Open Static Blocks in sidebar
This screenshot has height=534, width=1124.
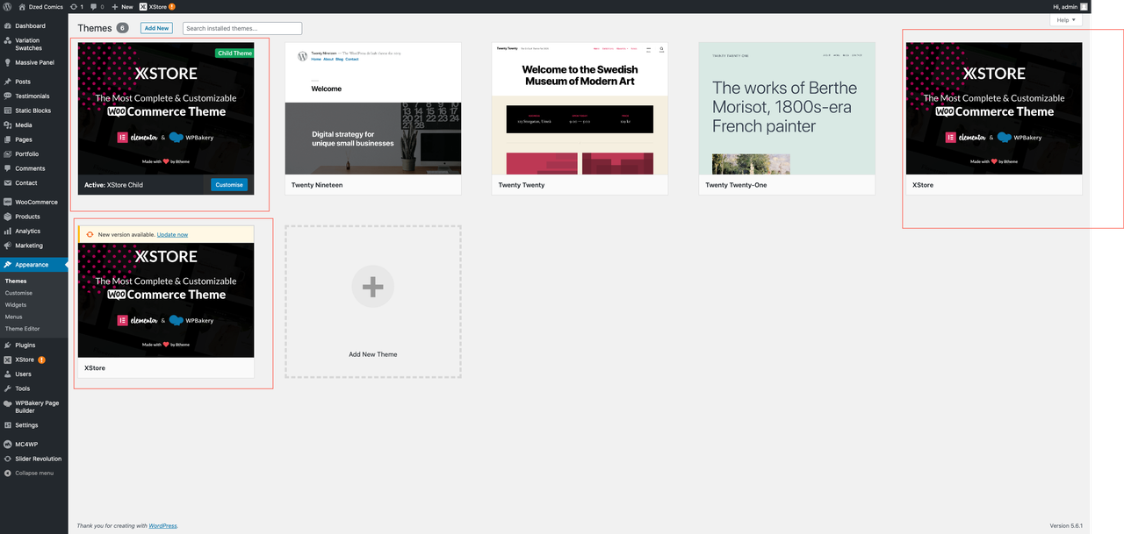click(34, 110)
